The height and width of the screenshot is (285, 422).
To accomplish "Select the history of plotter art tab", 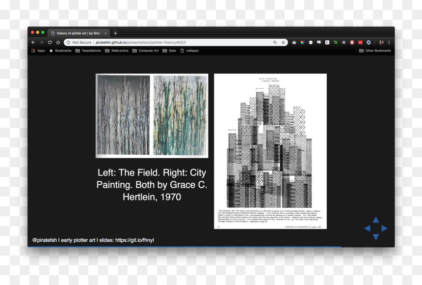I will [x=79, y=33].
